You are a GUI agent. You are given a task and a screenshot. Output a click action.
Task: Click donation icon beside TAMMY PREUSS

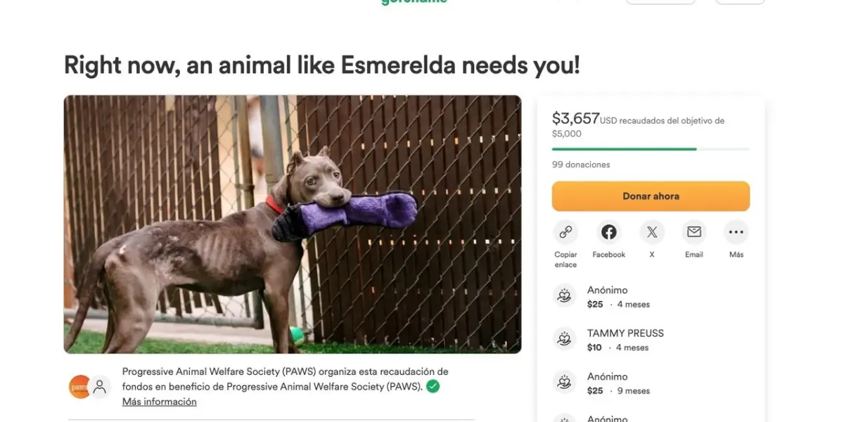[564, 340]
